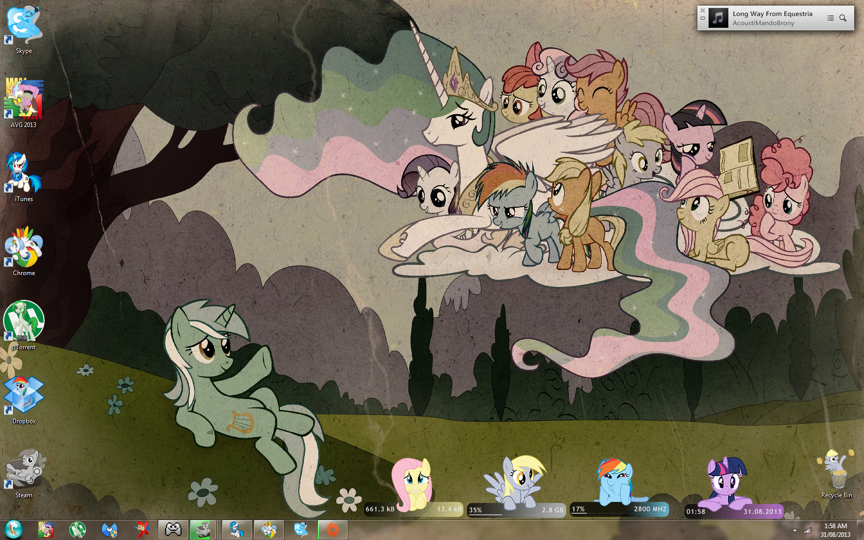The image size is (864, 540).
Task: Click the Rainbow Dash CPU 17% widget
Action: 619,487
